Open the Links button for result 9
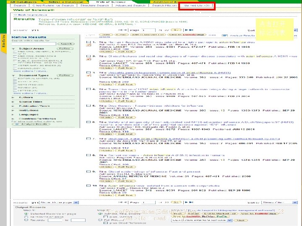Viewport: 302px width, 226px height. 106,181
